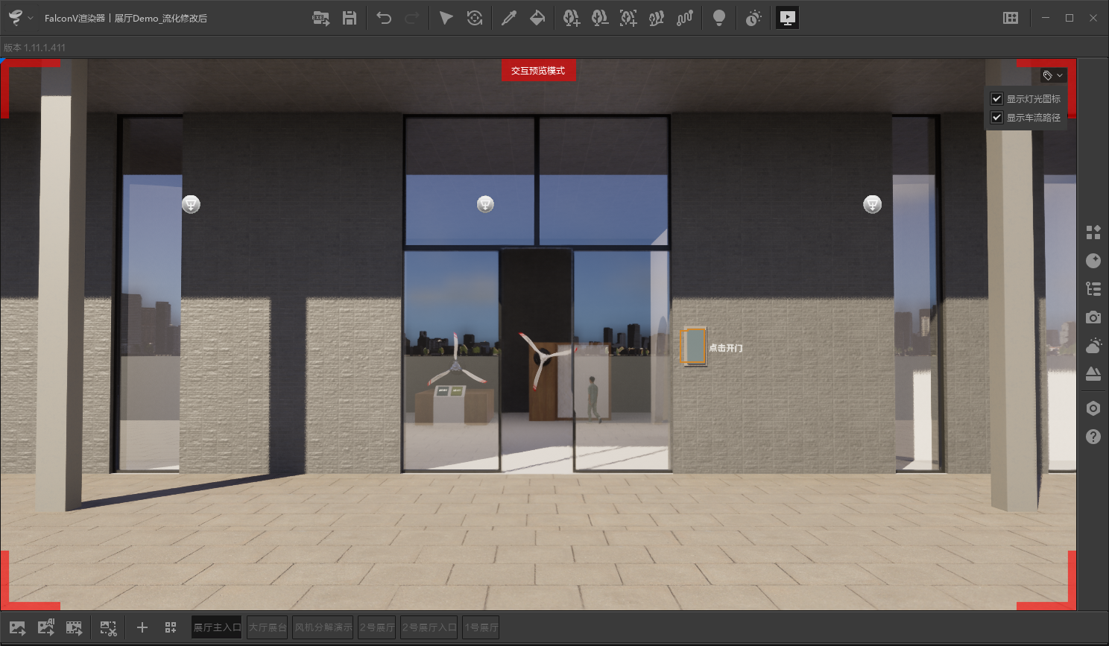Click the undo arrow in the toolbar

(x=384, y=17)
